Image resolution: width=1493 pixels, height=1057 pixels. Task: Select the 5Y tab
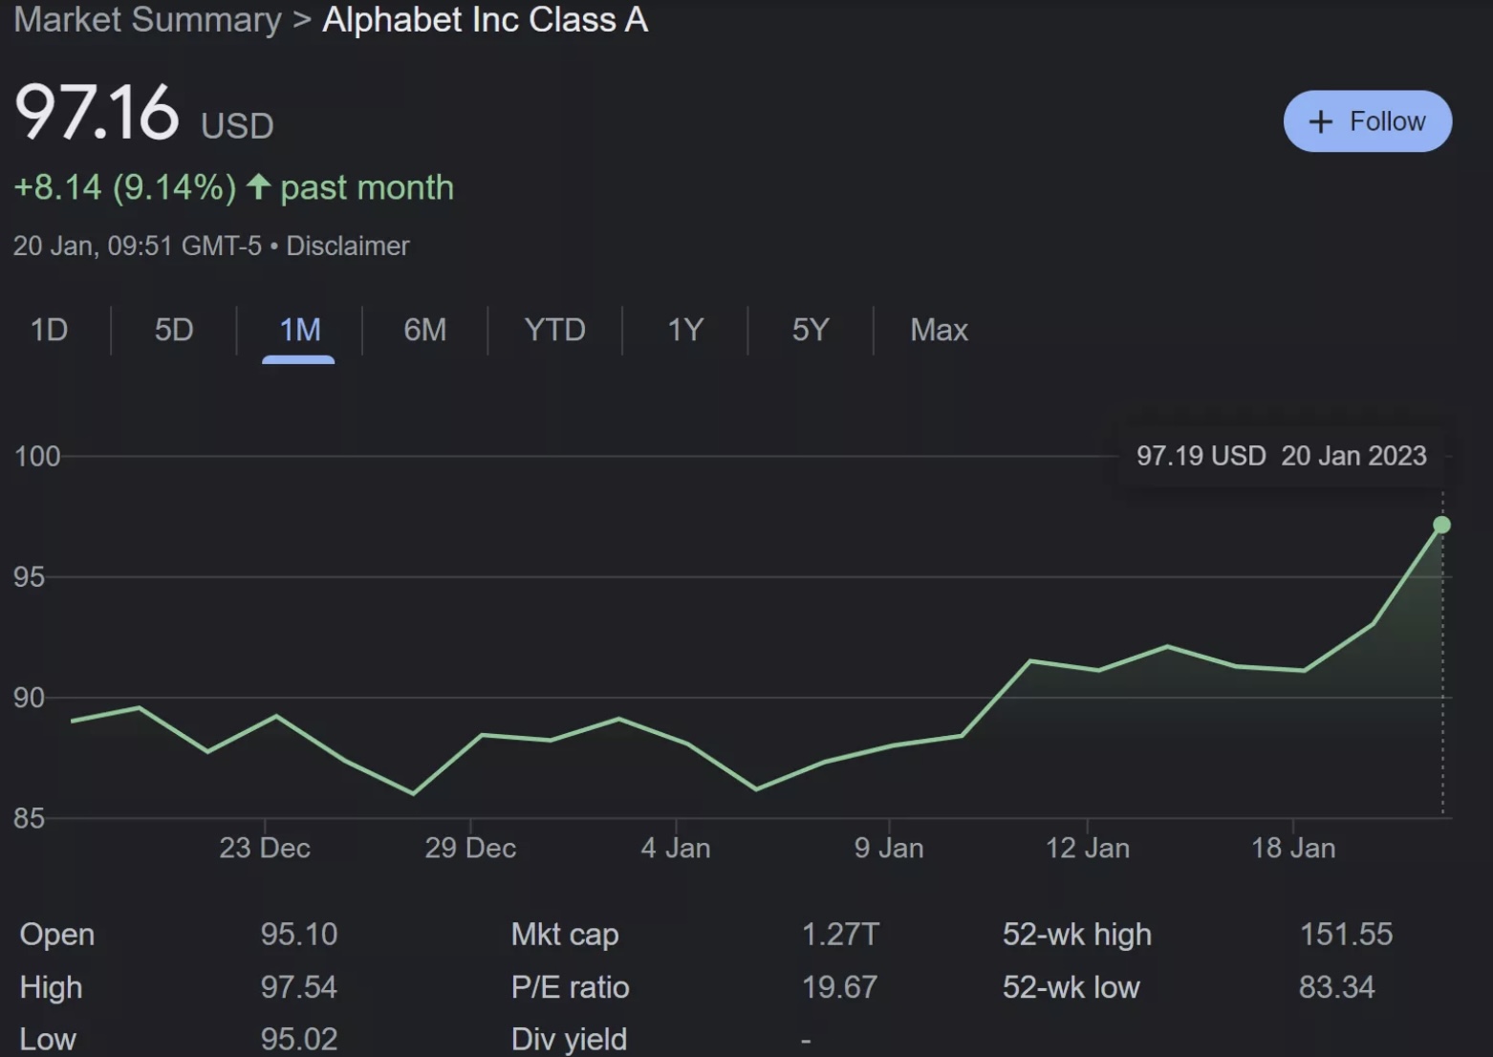[810, 330]
